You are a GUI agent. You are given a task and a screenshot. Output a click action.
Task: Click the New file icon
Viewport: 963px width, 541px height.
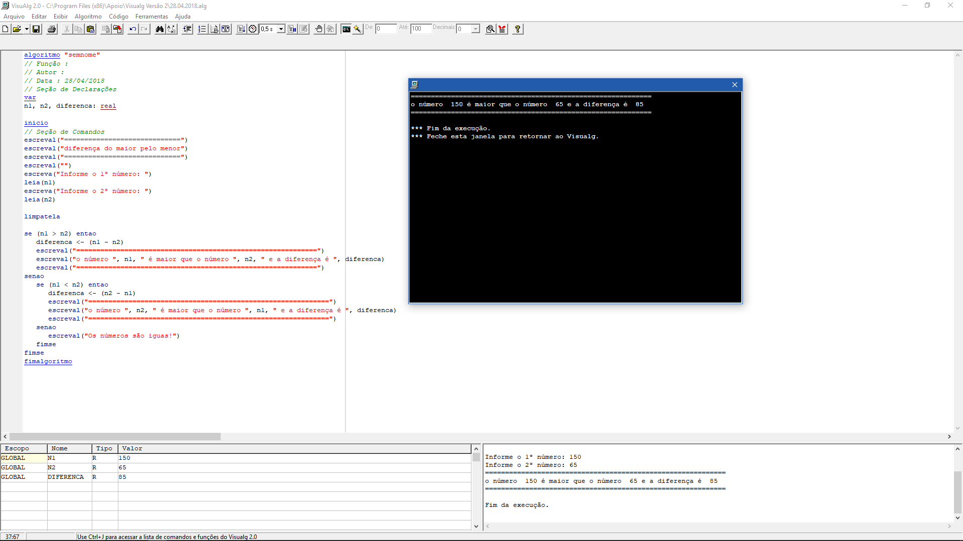click(x=6, y=29)
